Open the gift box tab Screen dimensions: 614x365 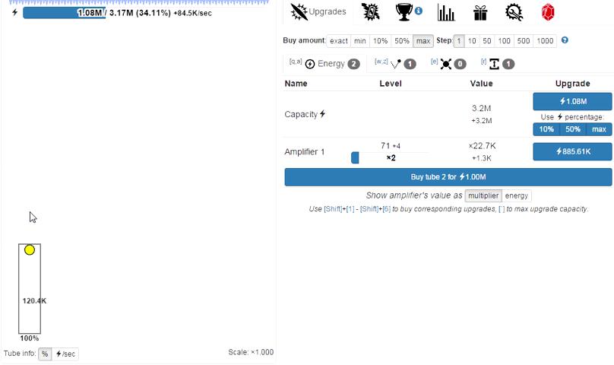pos(479,12)
